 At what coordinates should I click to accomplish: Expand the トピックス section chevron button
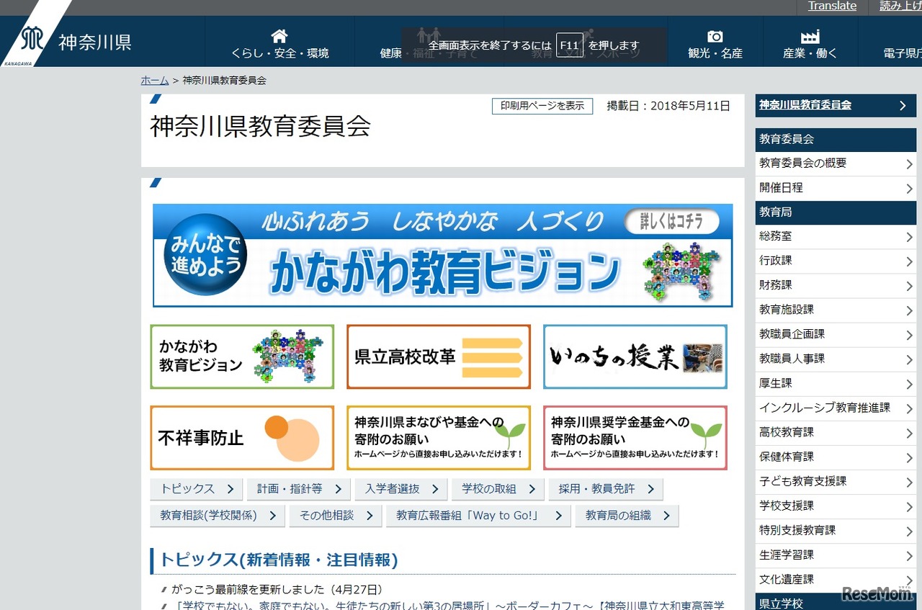tap(197, 489)
